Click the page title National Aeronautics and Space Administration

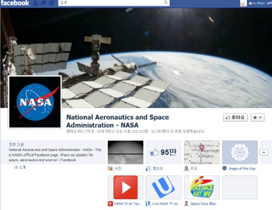coord(118,121)
